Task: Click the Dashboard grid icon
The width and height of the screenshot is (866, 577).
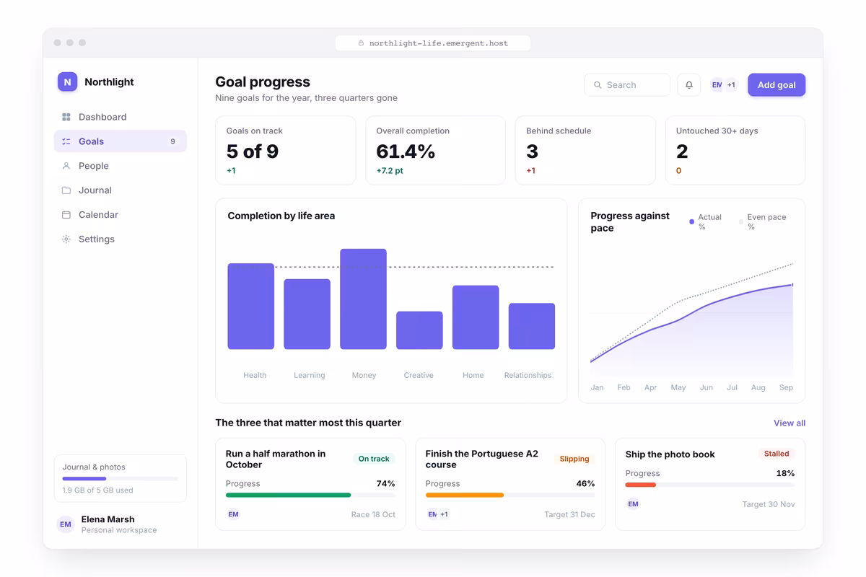Action: tap(66, 117)
